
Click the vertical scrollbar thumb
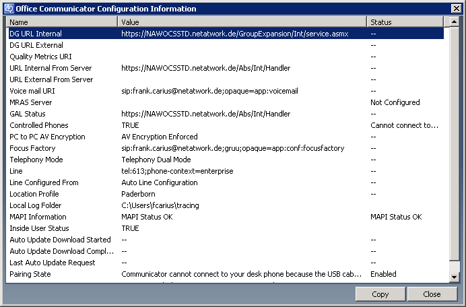(454, 143)
